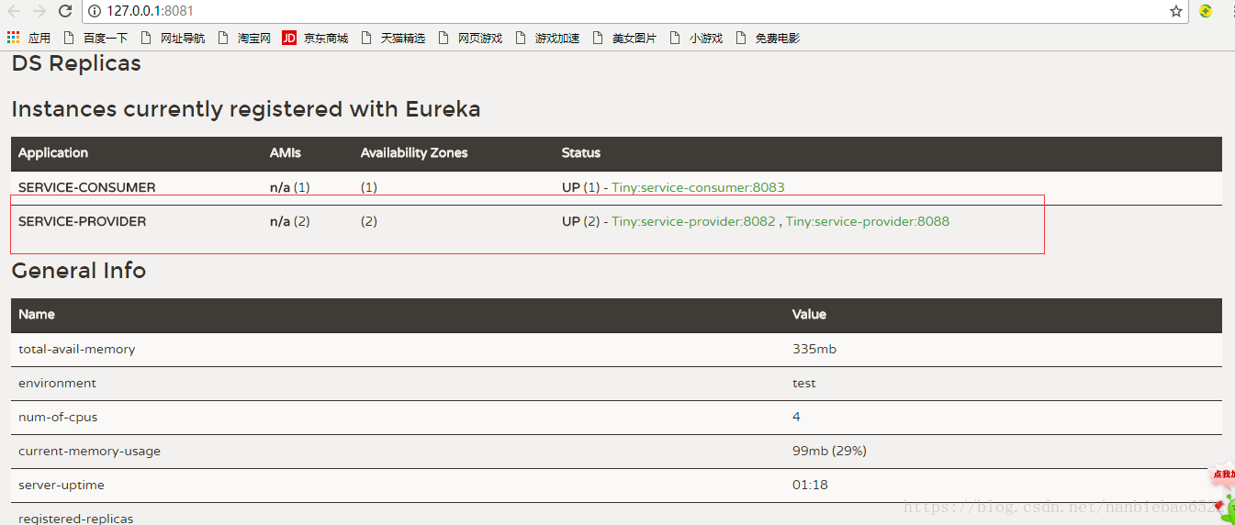Open the Apps grid icon in bookmarks bar
The height and width of the screenshot is (525, 1235).
(x=13, y=38)
